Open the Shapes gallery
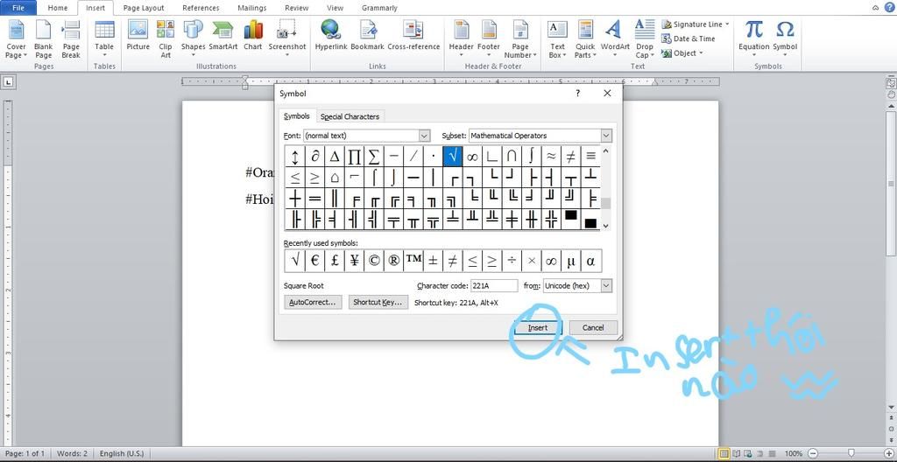Viewport: 897px width, 462px height. pos(194,38)
